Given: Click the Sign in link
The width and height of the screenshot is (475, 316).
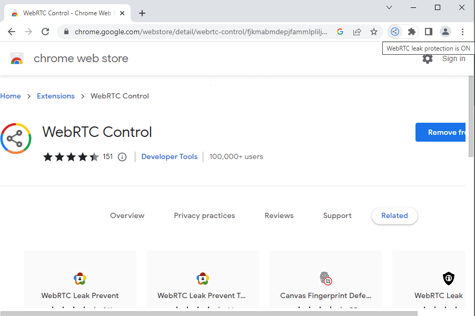Looking at the screenshot, I should point(453,58).
